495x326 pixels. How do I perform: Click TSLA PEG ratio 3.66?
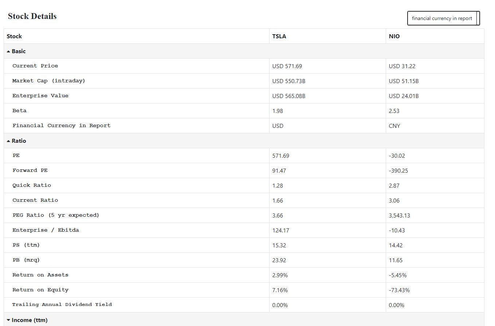click(x=278, y=216)
